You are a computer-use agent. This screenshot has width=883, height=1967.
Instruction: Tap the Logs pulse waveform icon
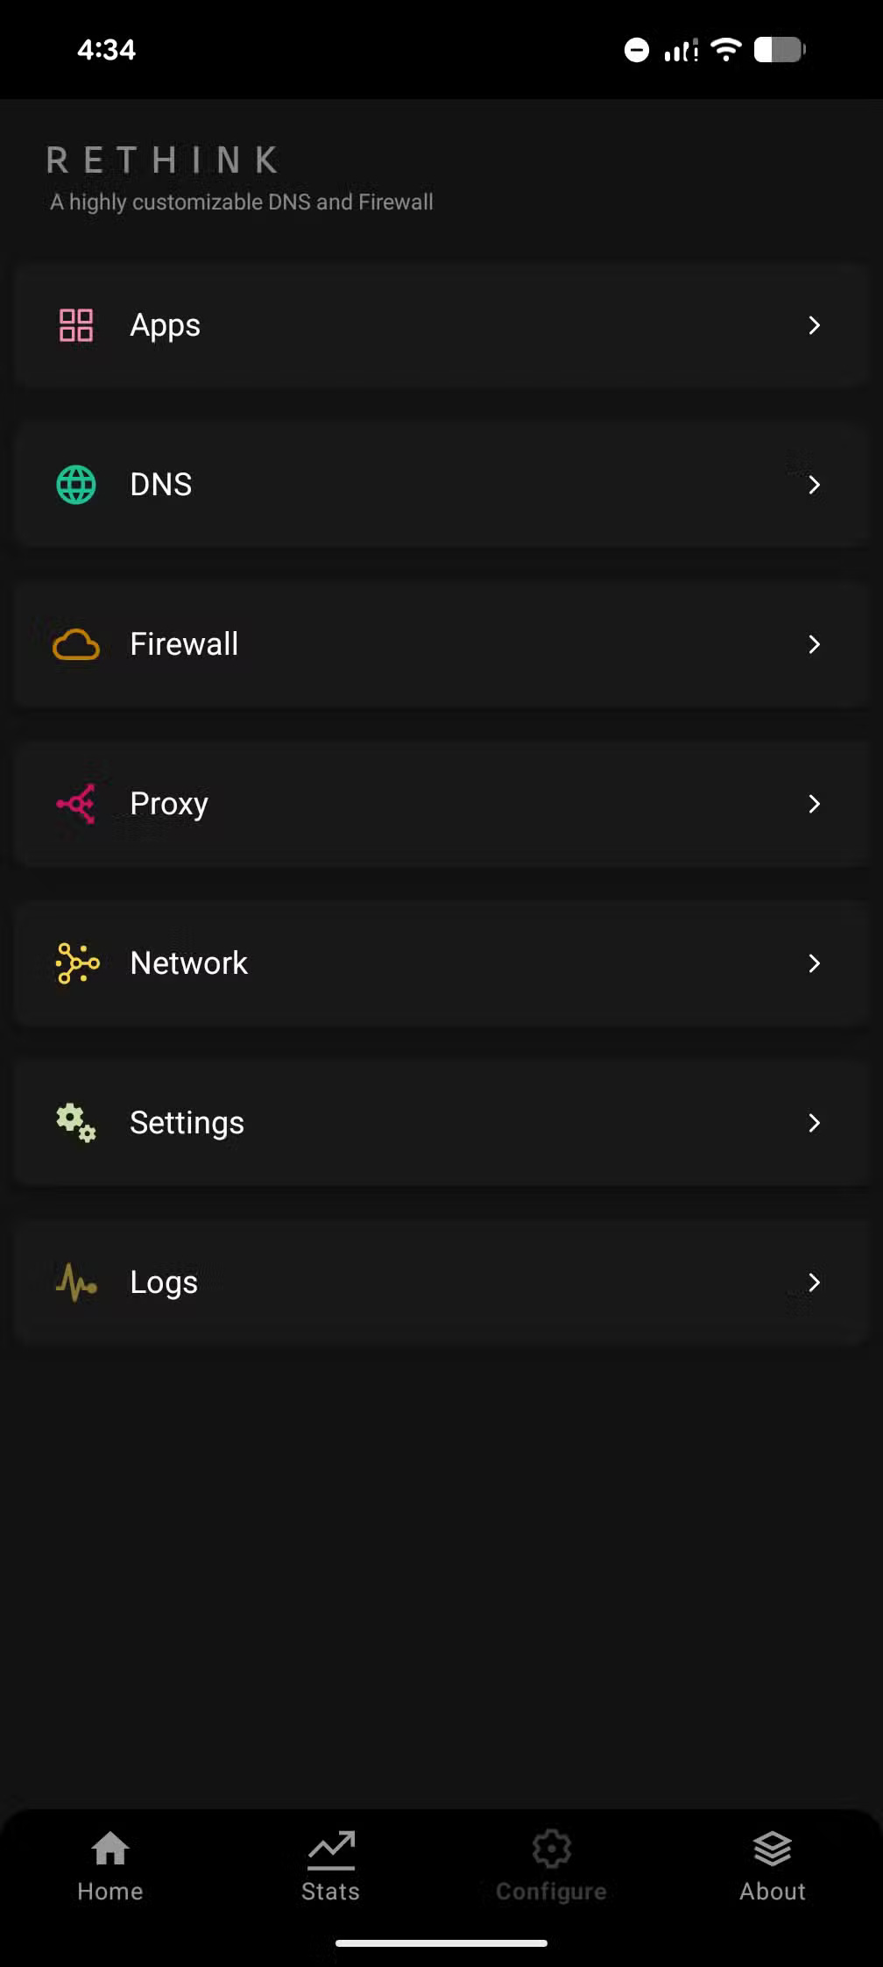tap(76, 1282)
